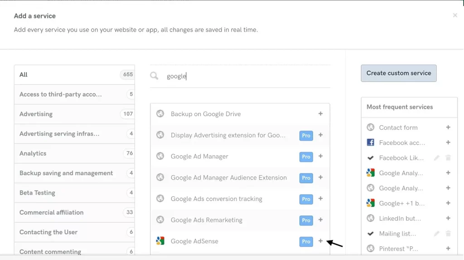Click Mailing list frequent service entry
This screenshot has height=260, width=464.
click(397, 234)
